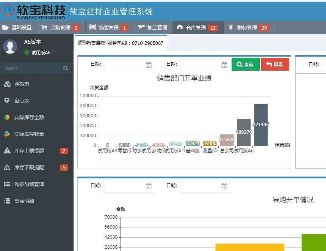Image resolution: width=326 pixels, height=251 pixels.
Task: Open the 仓库管理 menu
Action: pyautogui.click(x=196, y=27)
